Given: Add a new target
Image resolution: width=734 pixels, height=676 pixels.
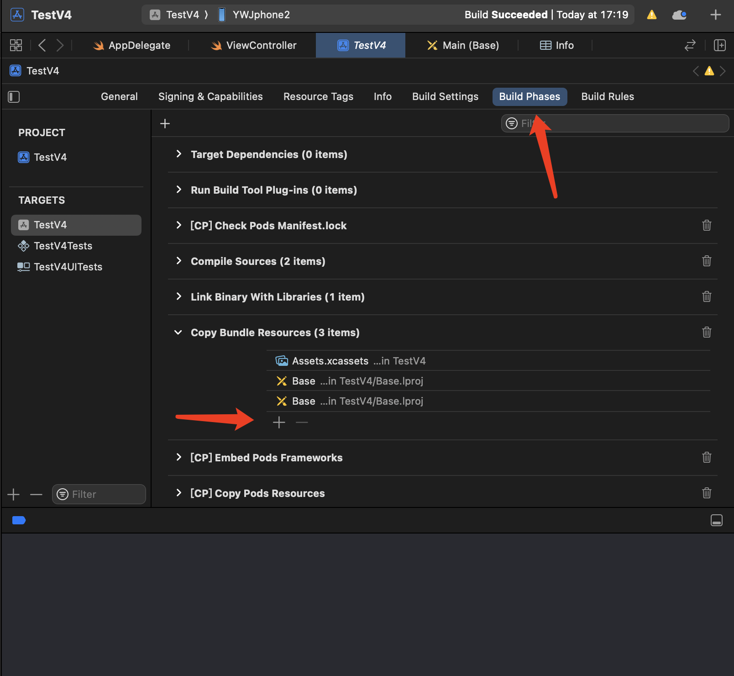Looking at the screenshot, I should (x=14, y=494).
